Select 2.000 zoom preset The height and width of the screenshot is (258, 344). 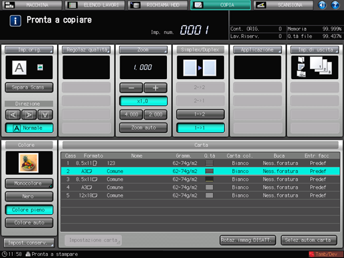156,114
